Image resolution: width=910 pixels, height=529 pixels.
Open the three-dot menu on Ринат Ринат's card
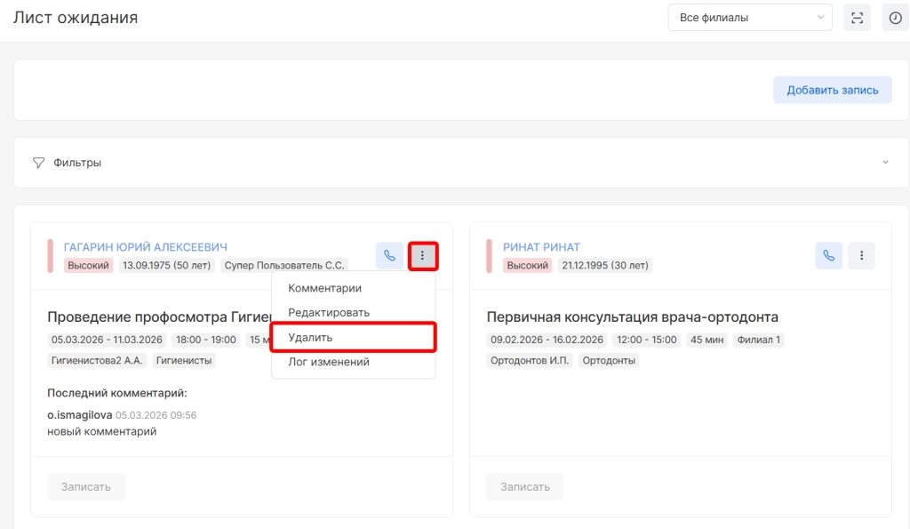tap(861, 256)
